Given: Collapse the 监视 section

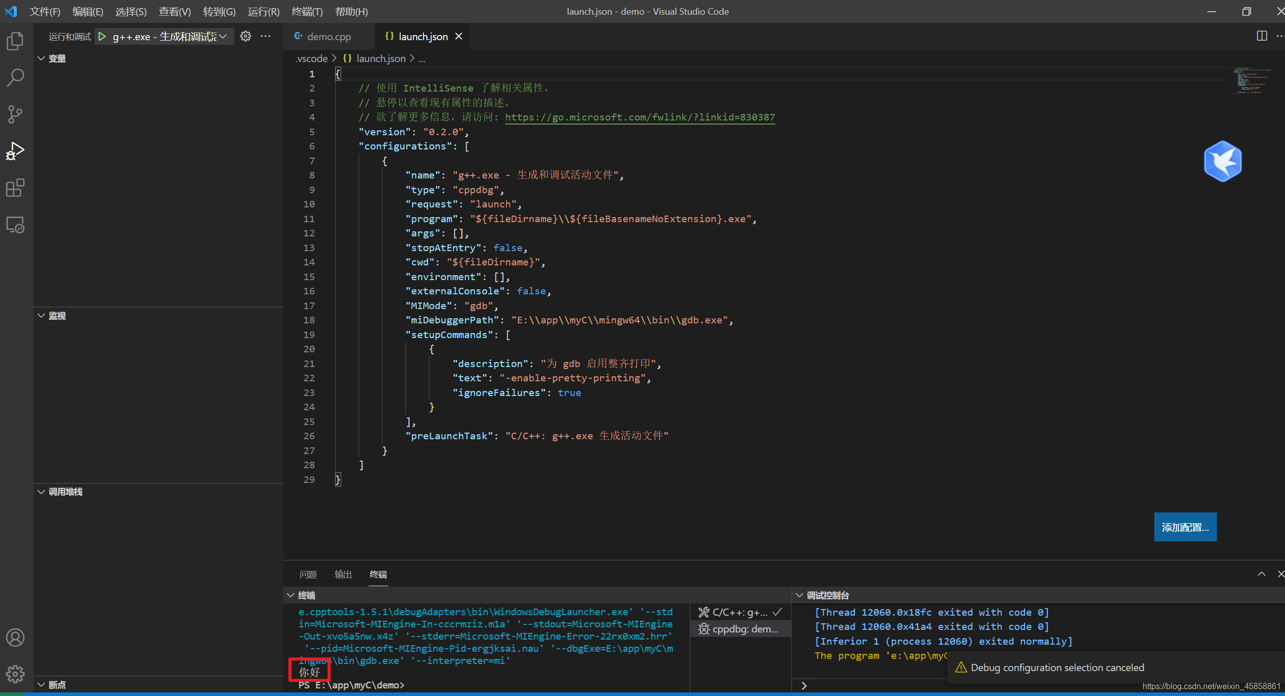Looking at the screenshot, I should pyautogui.click(x=158, y=316).
